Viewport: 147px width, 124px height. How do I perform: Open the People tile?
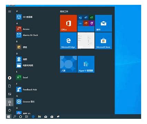(68, 64)
